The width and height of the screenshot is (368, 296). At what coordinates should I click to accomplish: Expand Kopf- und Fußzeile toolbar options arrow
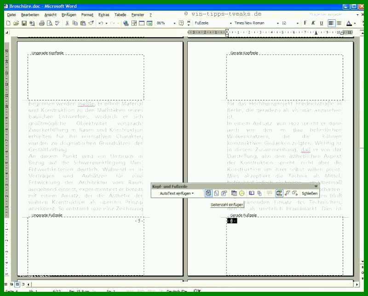tap(316, 186)
